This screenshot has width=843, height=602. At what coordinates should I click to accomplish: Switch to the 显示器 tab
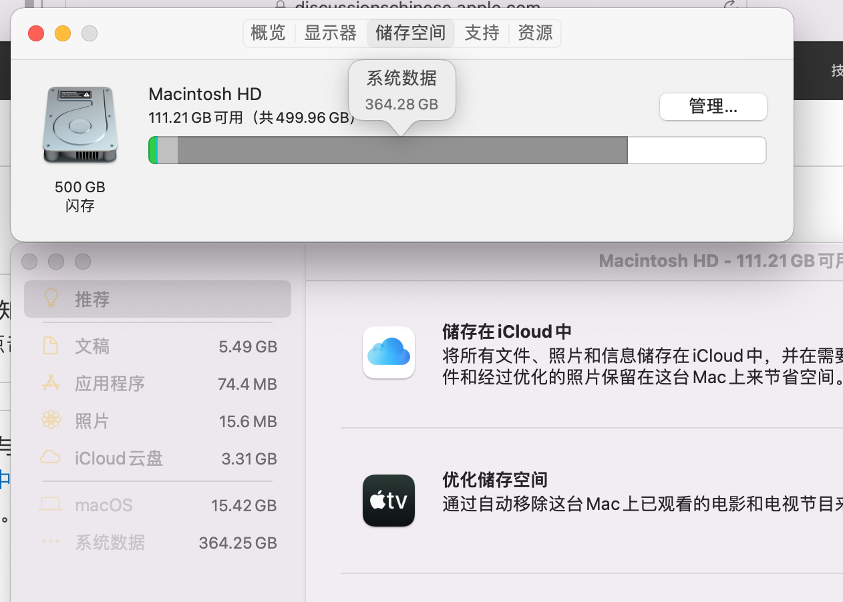331,33
